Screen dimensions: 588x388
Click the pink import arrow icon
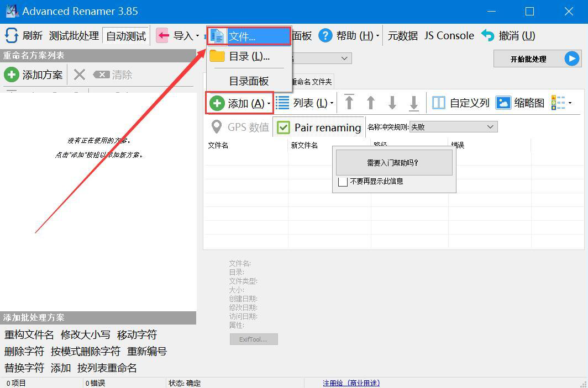162,36
